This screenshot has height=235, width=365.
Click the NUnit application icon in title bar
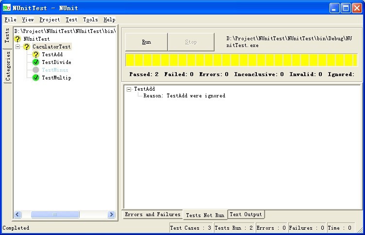click(6, 8)
